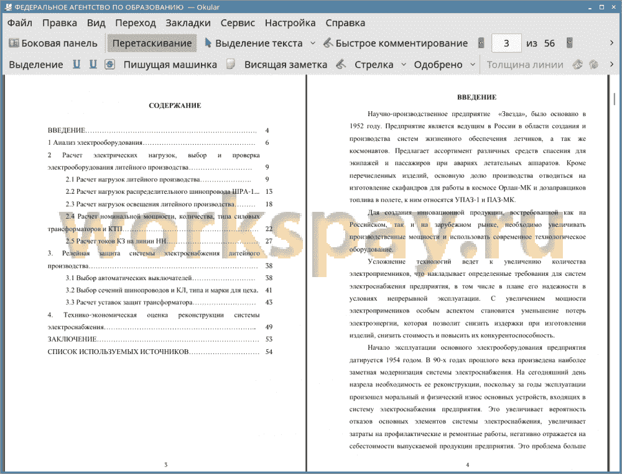Select the inline note icon before Висящая заметка

coord(231,65)
